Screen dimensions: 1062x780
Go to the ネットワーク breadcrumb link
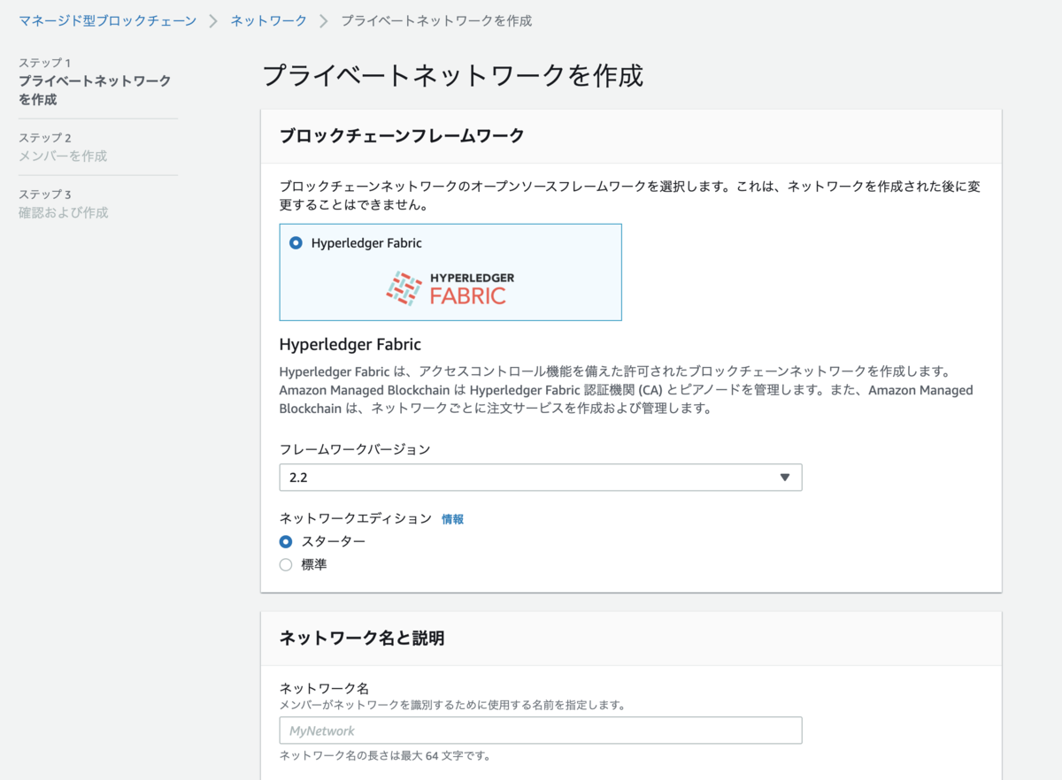tap(269, 20)
